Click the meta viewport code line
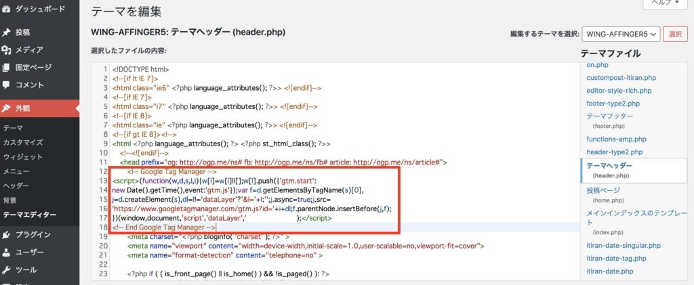 pos(306,246)
